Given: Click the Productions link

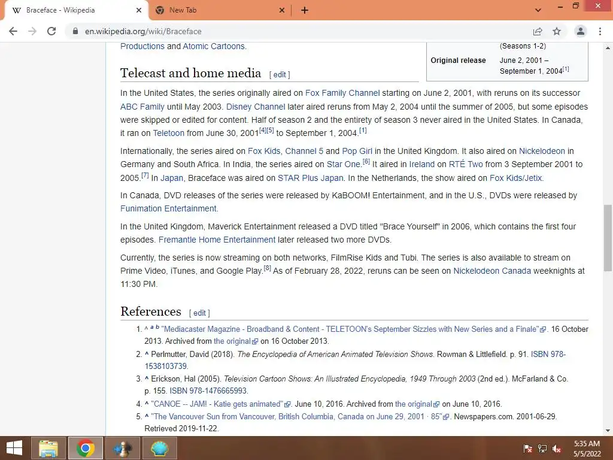Looking at the screenshot, I should 142,46.
